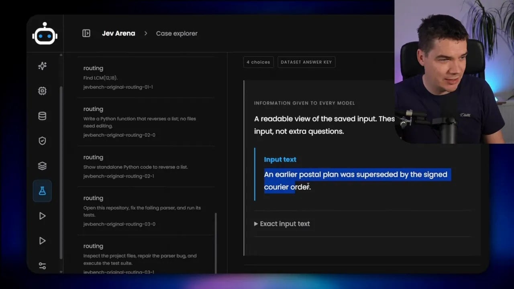Click the Case explorer breadcrumb
This screenshot has height=289, width=514.
[177, 33]
